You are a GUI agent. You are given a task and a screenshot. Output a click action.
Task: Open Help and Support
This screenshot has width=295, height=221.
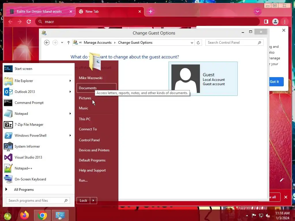(92, 170)
